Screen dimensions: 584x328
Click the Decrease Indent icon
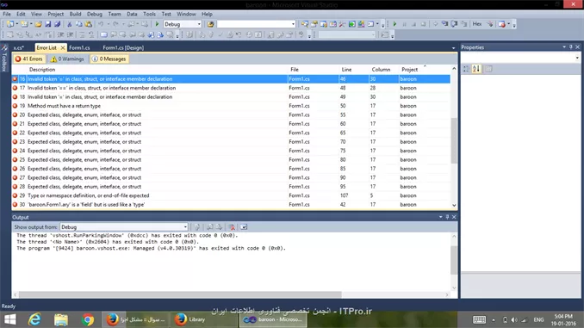[x=60, y=34]
